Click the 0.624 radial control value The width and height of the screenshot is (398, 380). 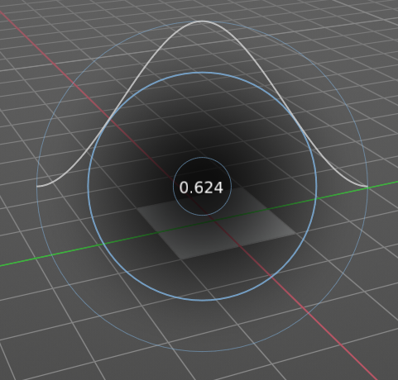[201, 188]
